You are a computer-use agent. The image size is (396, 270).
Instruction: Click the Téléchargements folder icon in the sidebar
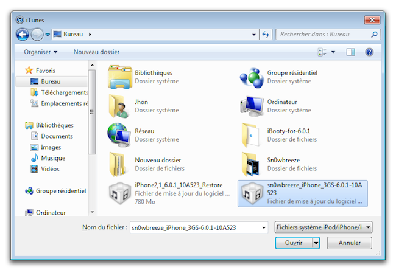click(34, 92)
